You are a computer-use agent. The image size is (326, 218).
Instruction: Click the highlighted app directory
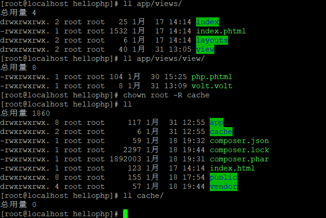pyautogui.click(x=217, y=122)
